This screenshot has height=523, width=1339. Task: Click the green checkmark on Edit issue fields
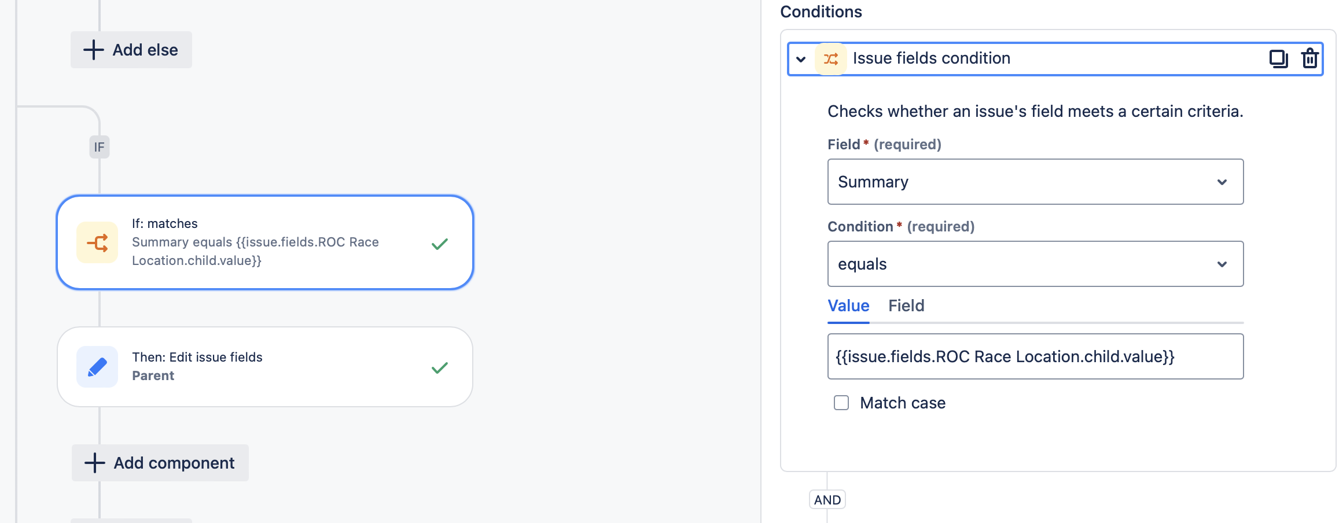[439, 366]
